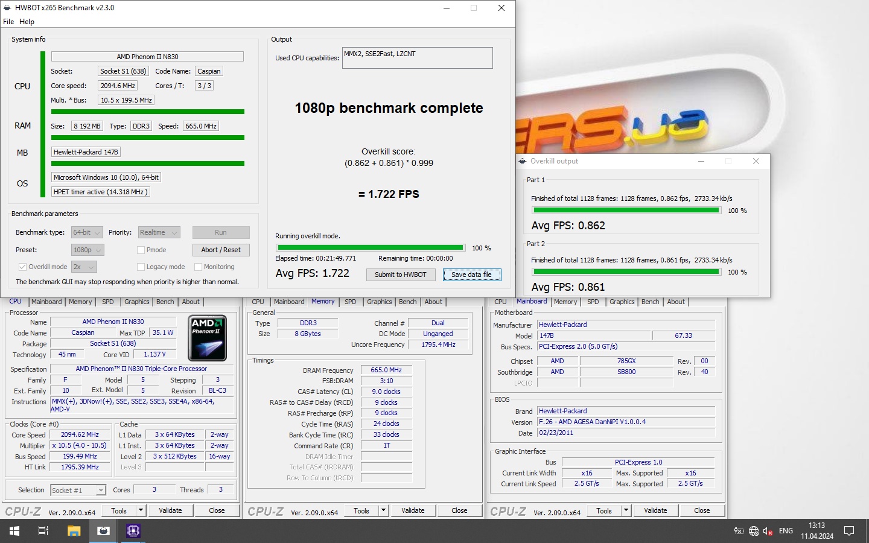This screenshot has height=543, width=869.
Task: Click the Southbridge SB800 value
Action: [626, 372]
